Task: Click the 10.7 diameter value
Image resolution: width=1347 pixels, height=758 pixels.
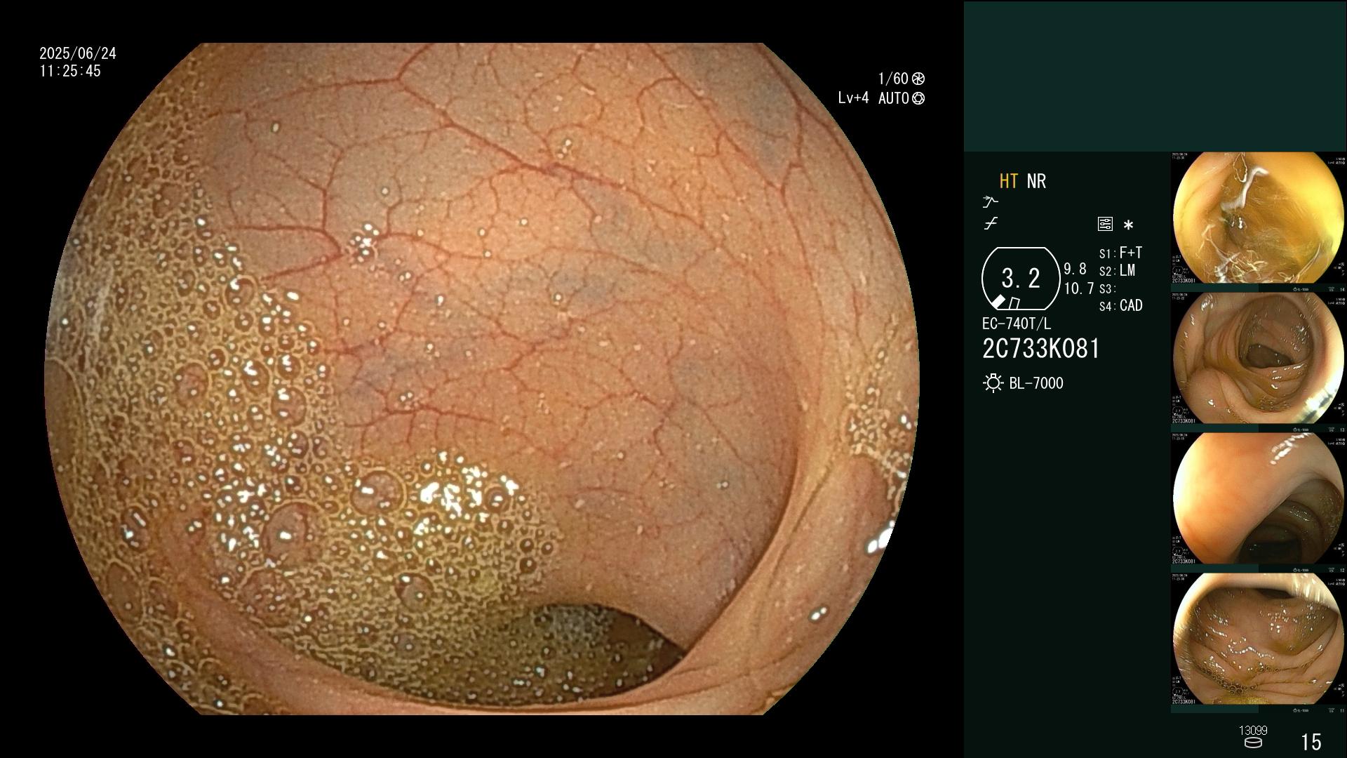Action: pyautogui.click(x=1079, y=288)
